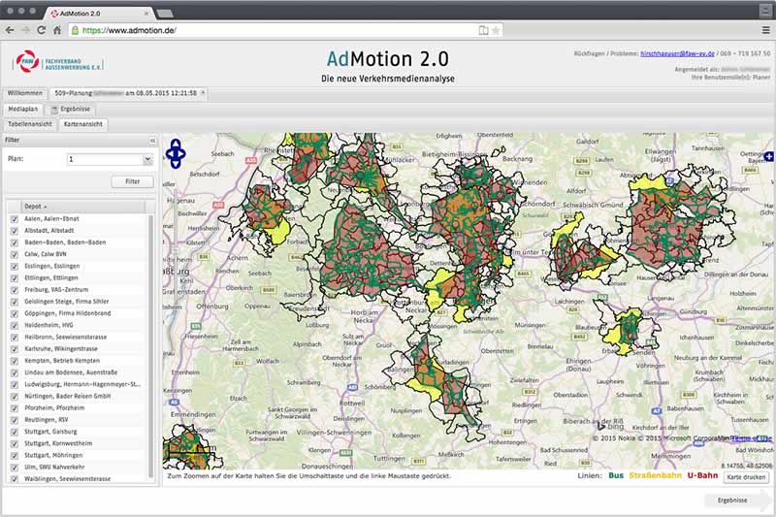Bookmark the page with star icon

(496, 30)
